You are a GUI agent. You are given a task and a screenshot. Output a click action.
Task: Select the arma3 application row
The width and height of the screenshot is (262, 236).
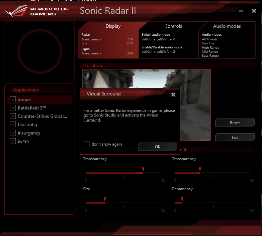40,99
